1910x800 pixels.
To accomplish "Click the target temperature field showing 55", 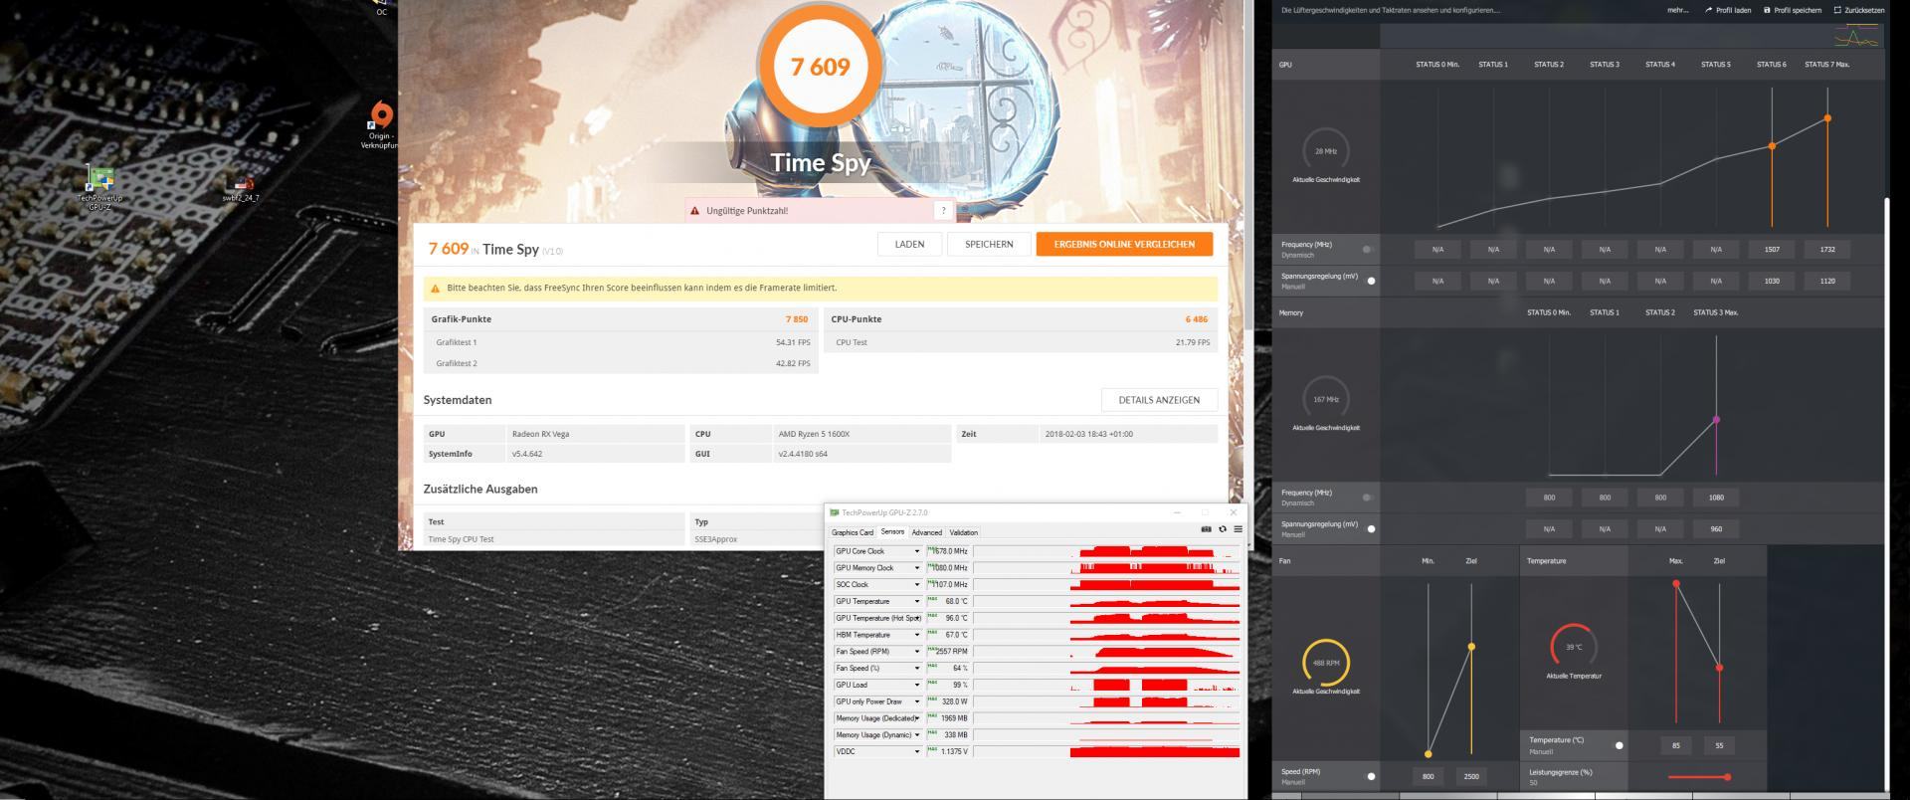I will tap(1719, 745).
